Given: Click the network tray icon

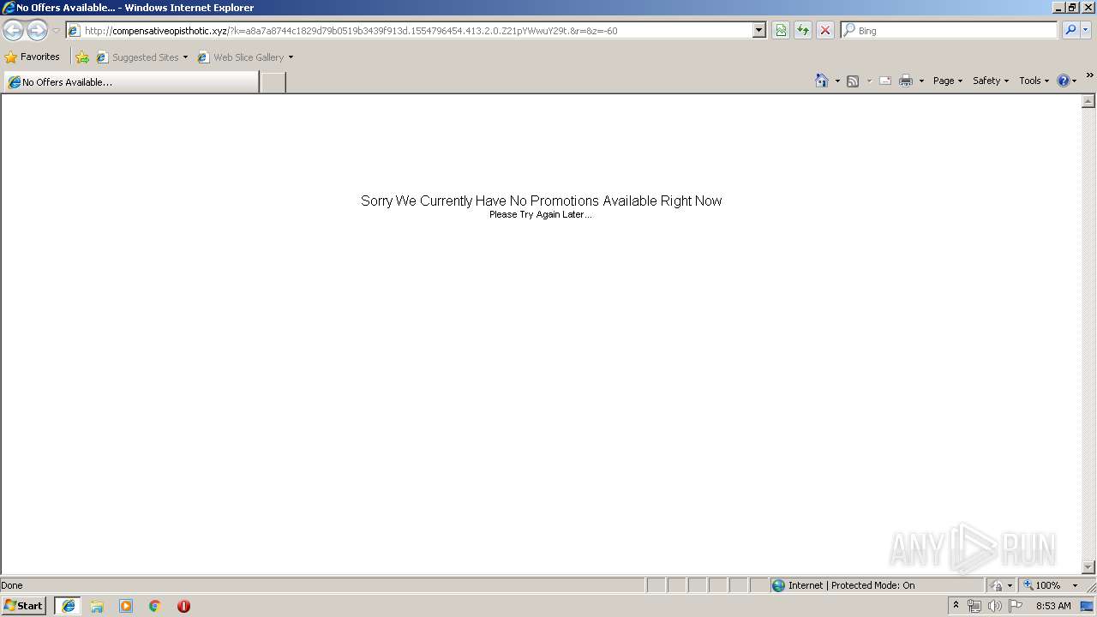Looking at the screenshot, I should click(x=974, y=606).
